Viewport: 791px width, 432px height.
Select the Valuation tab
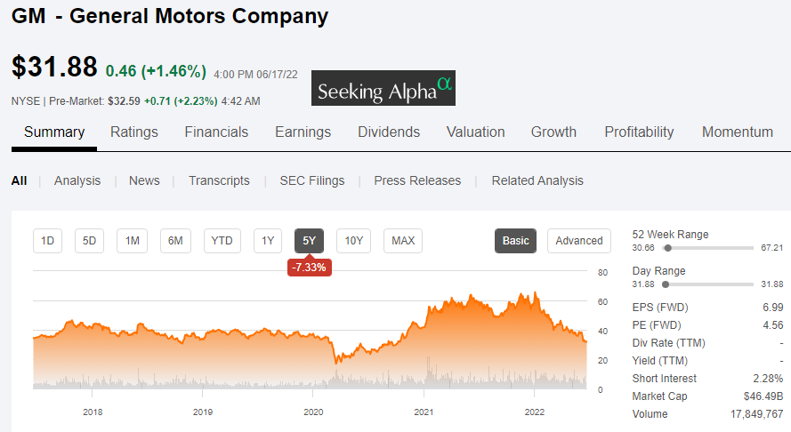(x=475, y=132)
